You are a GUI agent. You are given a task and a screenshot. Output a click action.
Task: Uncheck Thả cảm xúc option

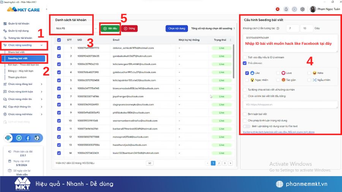[245, 63]
